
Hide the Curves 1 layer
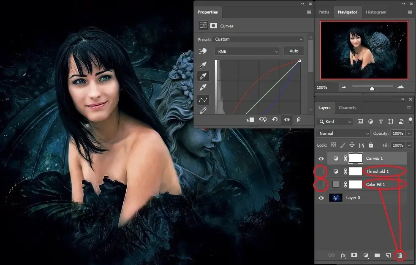tap(321, 158)
